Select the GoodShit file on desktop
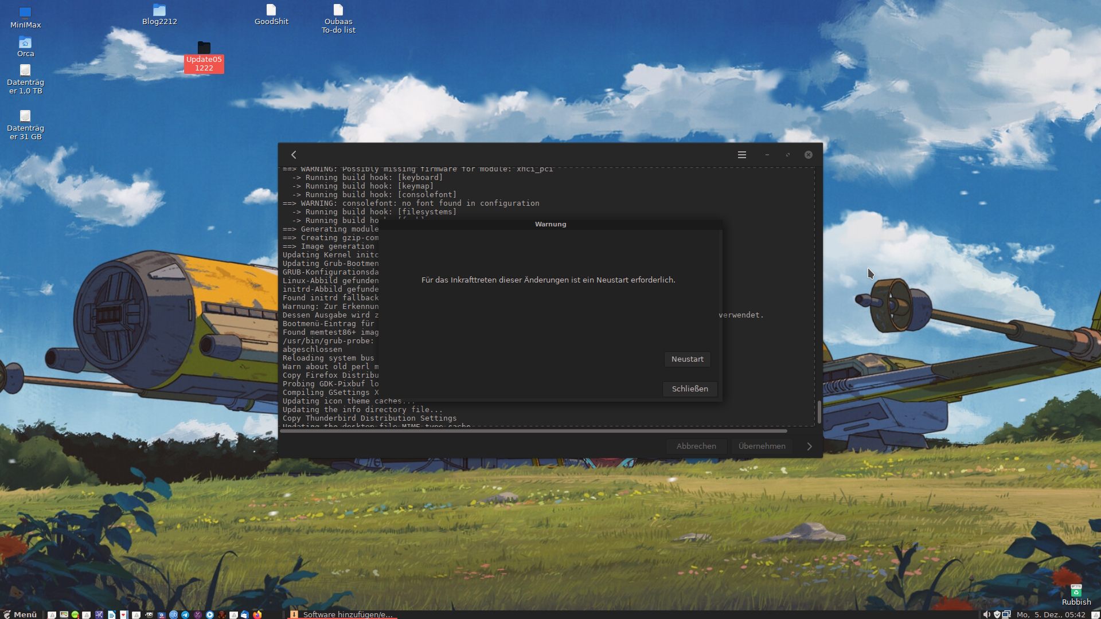Screen dimensions: 1101x619 271,15
